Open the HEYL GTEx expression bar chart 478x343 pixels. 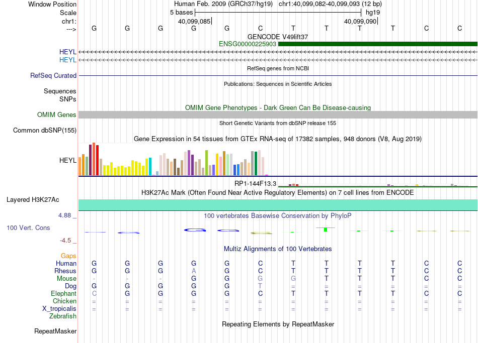tap(173, 159)
